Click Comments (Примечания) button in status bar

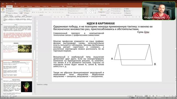point(139,96)
